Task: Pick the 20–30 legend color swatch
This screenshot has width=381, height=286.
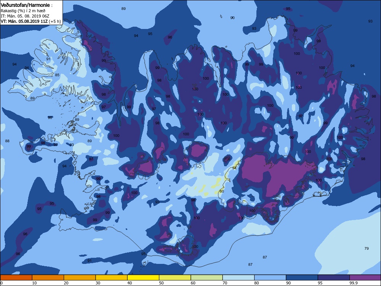Action: coord(80,278)
